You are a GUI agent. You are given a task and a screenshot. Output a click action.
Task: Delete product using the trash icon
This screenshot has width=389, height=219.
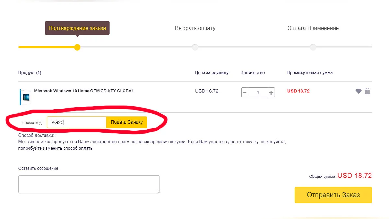[x=367, y=91]
